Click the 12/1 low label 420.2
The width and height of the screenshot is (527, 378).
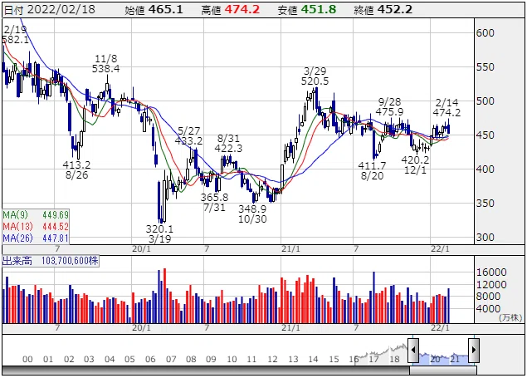[x=416, y=160]
